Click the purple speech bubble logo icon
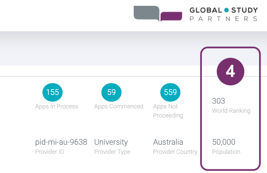The image size is (267, 173). point(171,16)
